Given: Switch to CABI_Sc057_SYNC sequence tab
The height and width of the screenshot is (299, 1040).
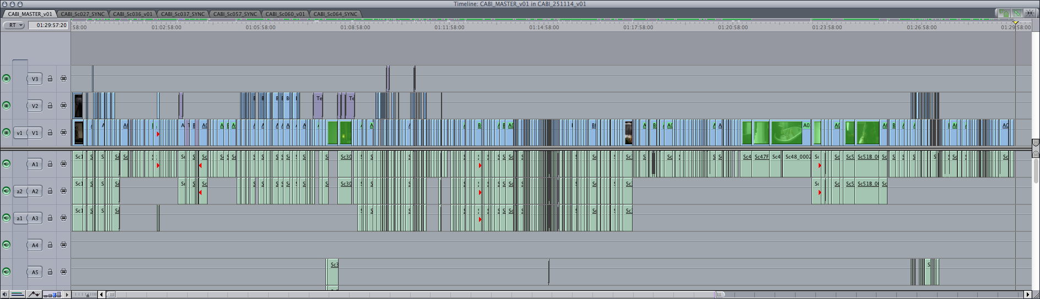Looking at the screenshot, I should (235, 14).
